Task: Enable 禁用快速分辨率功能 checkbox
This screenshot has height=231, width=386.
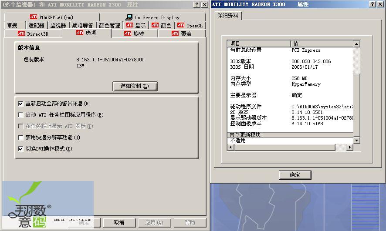Action: [x=20, y=137]
